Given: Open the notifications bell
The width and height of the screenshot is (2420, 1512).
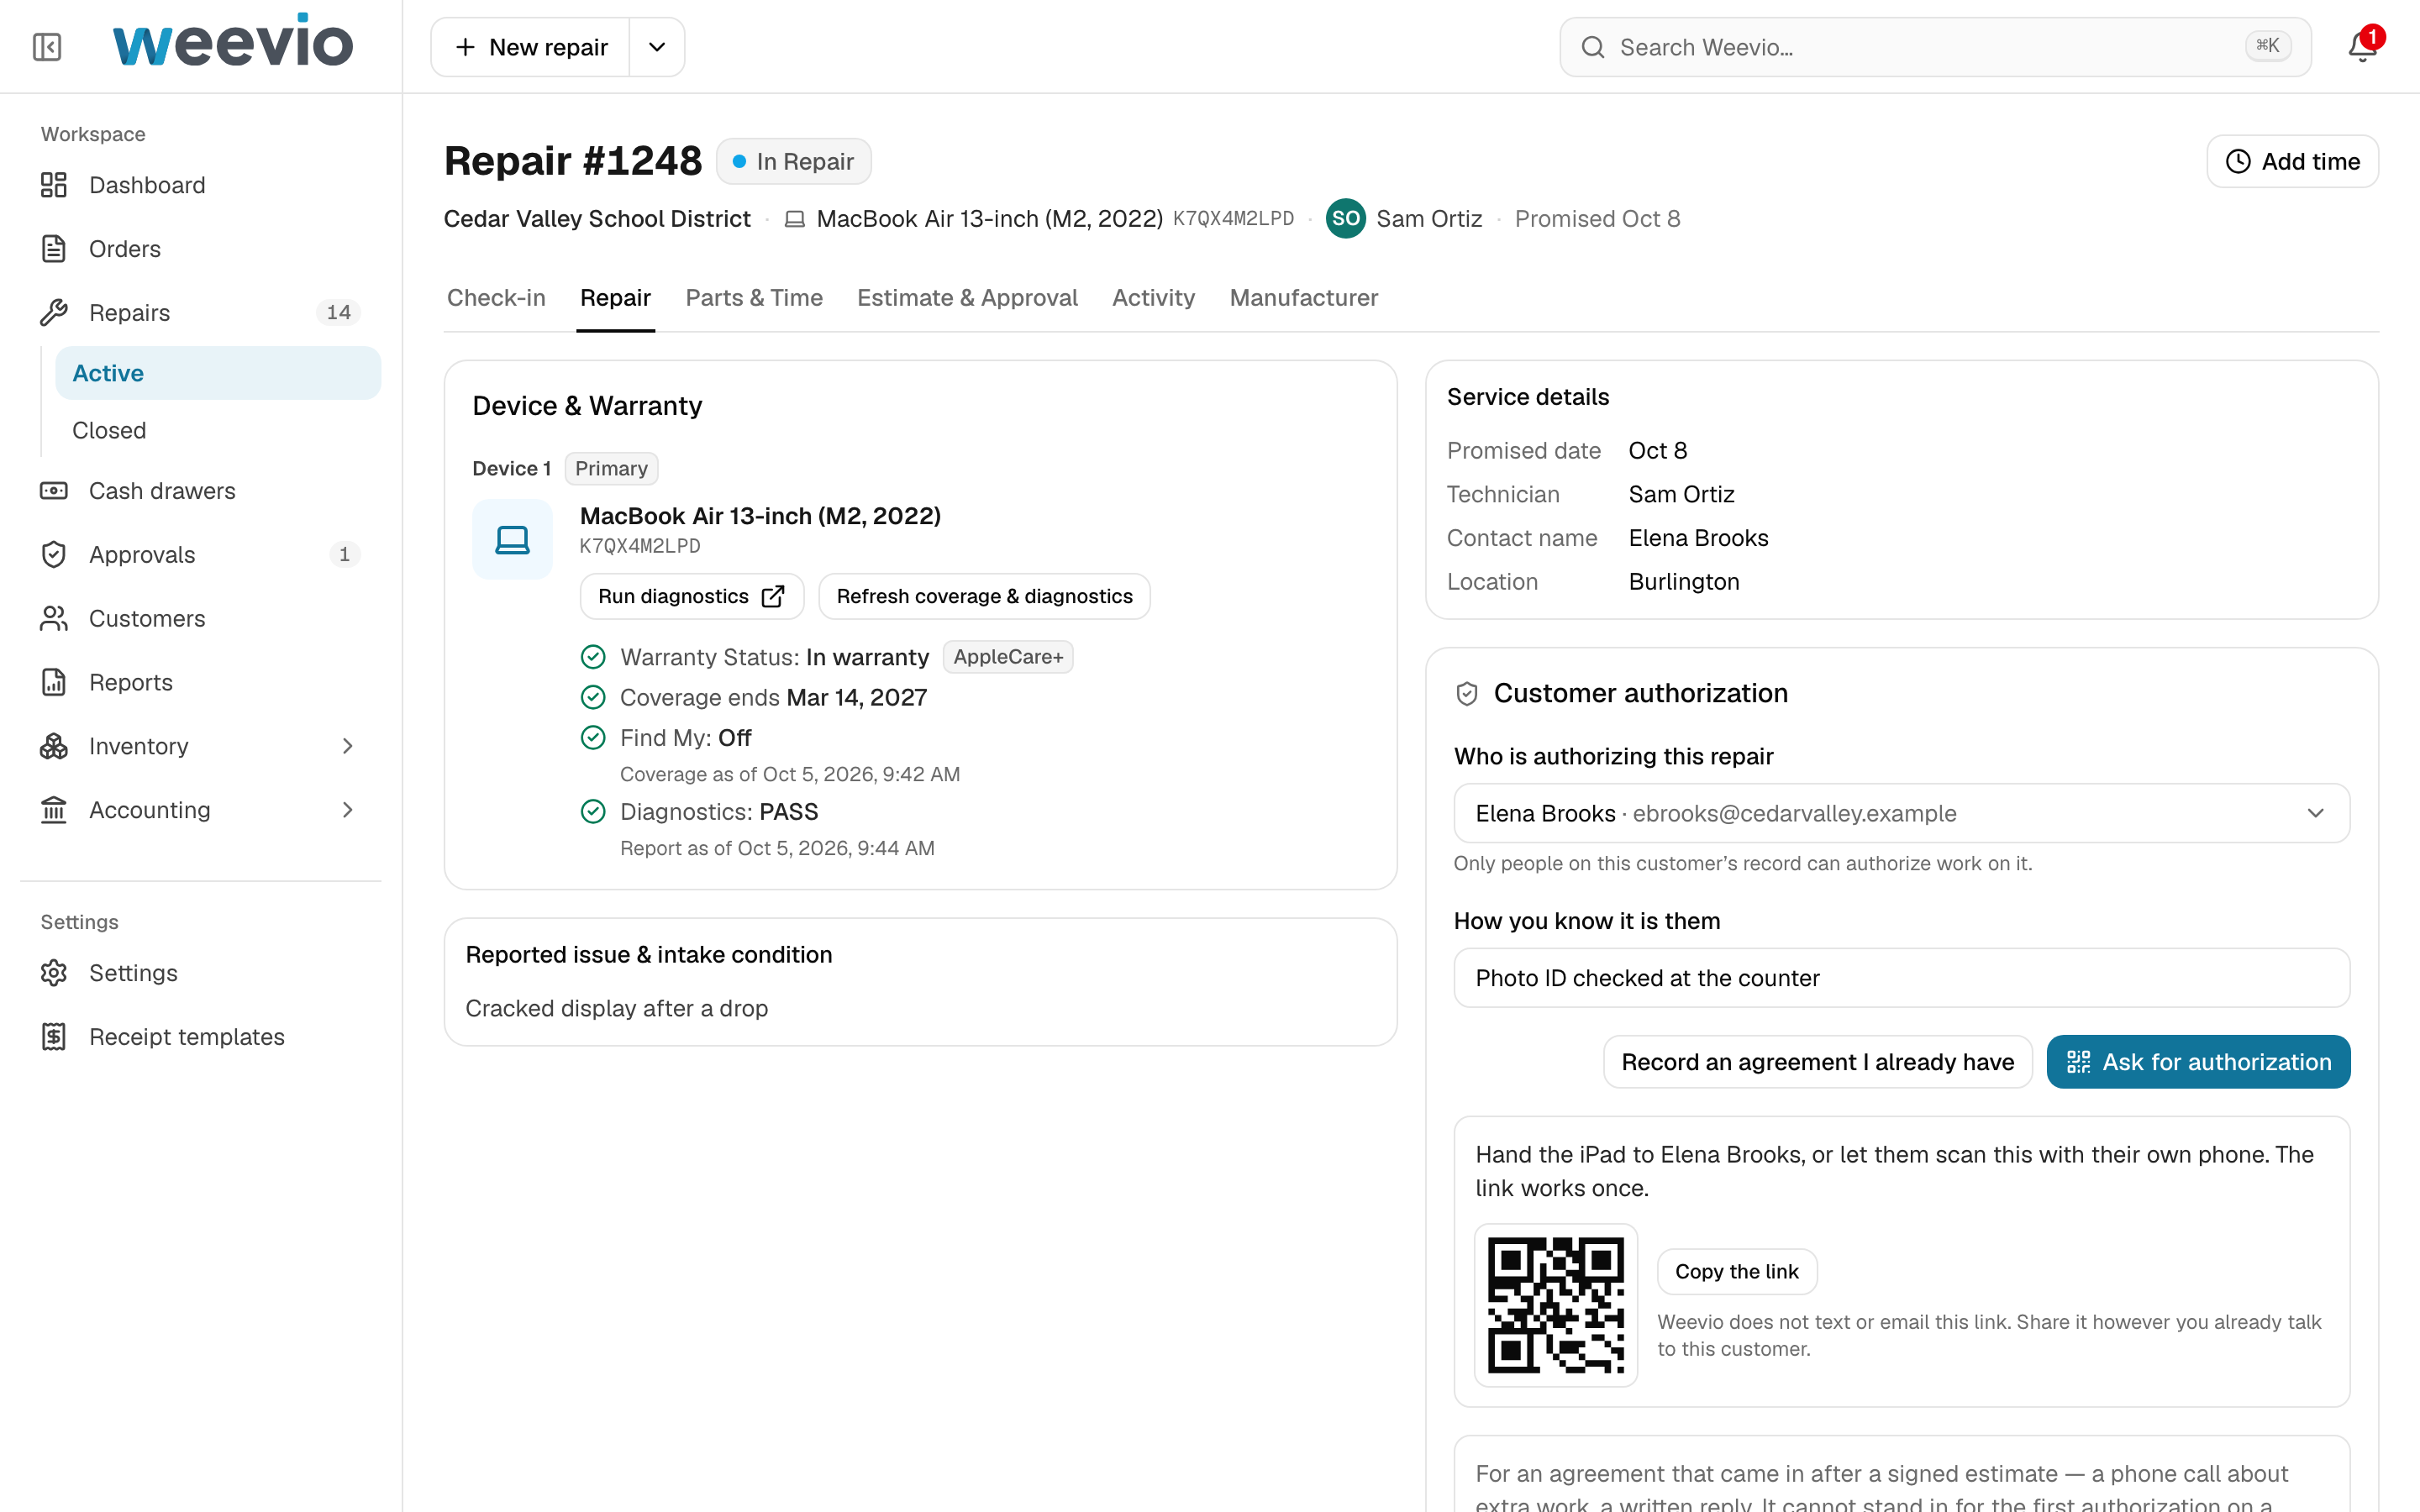Looking at the screenshot, I should tap(2363, 47).
